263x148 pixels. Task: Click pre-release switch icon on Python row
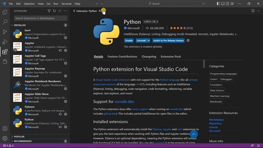pos(60,127)
